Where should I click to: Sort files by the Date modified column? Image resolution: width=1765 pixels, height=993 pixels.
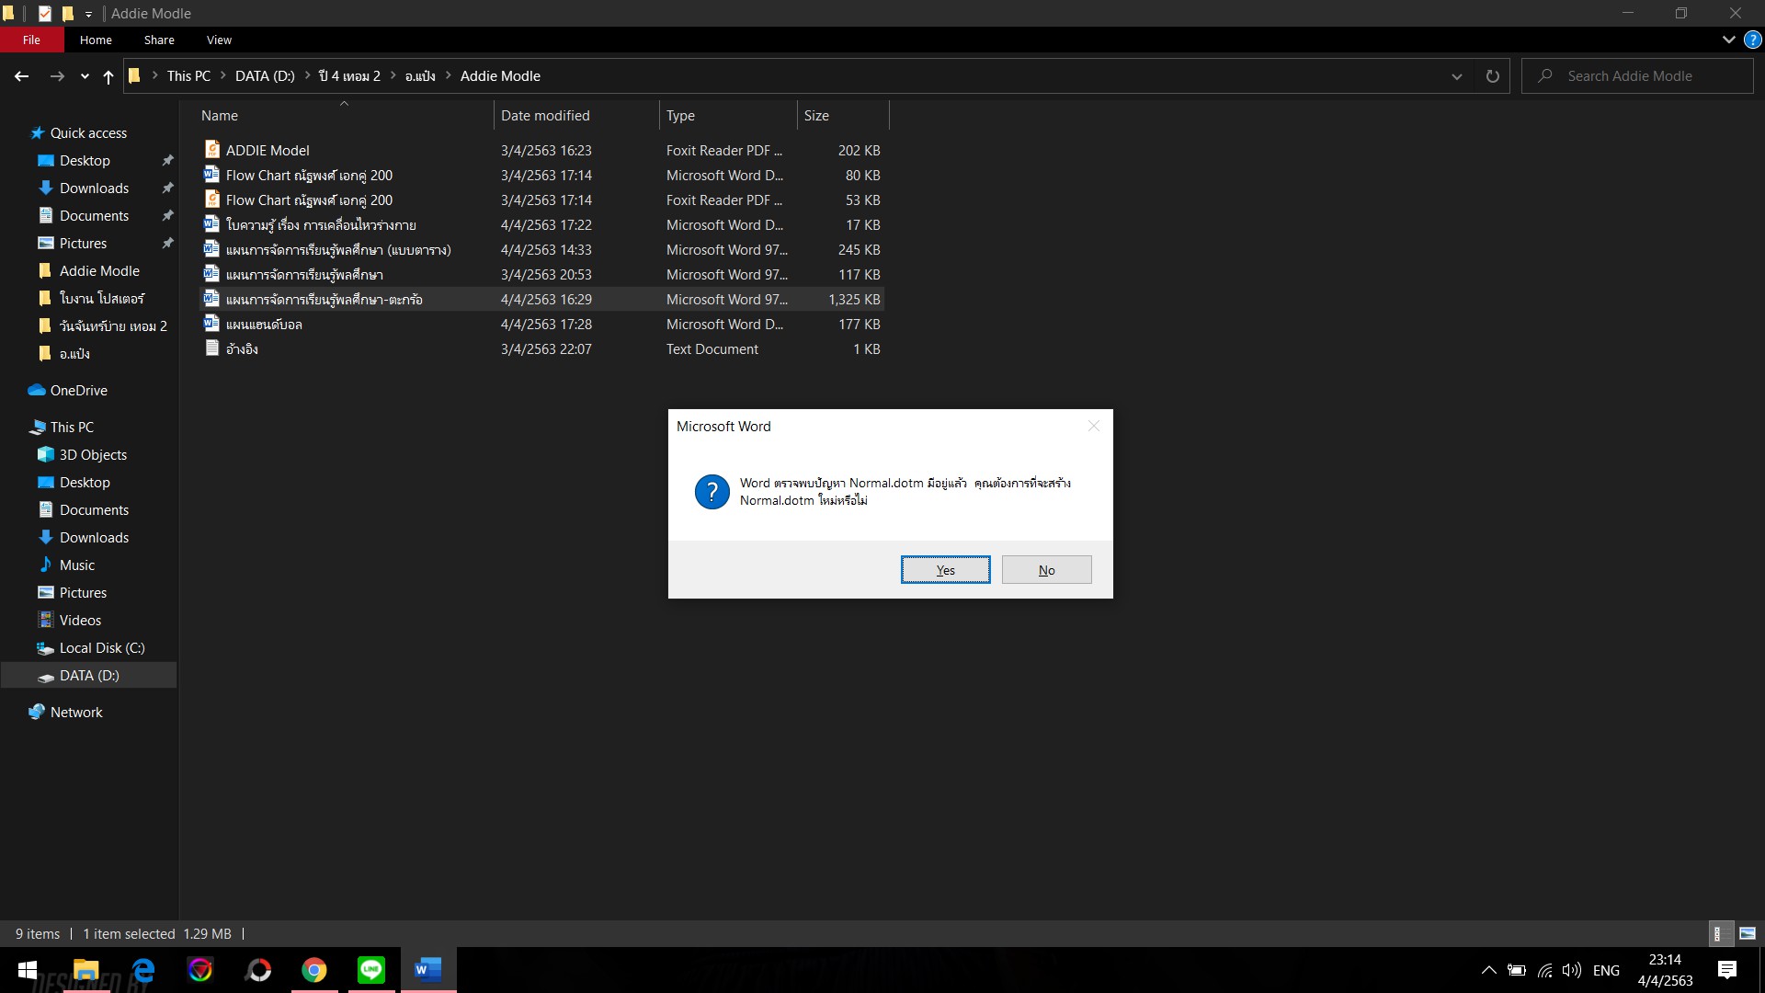[x=545, y=116]
